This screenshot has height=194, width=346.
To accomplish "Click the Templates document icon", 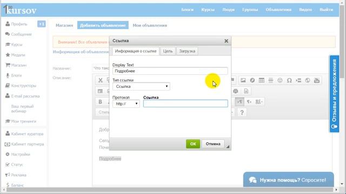I will point(246,91).
